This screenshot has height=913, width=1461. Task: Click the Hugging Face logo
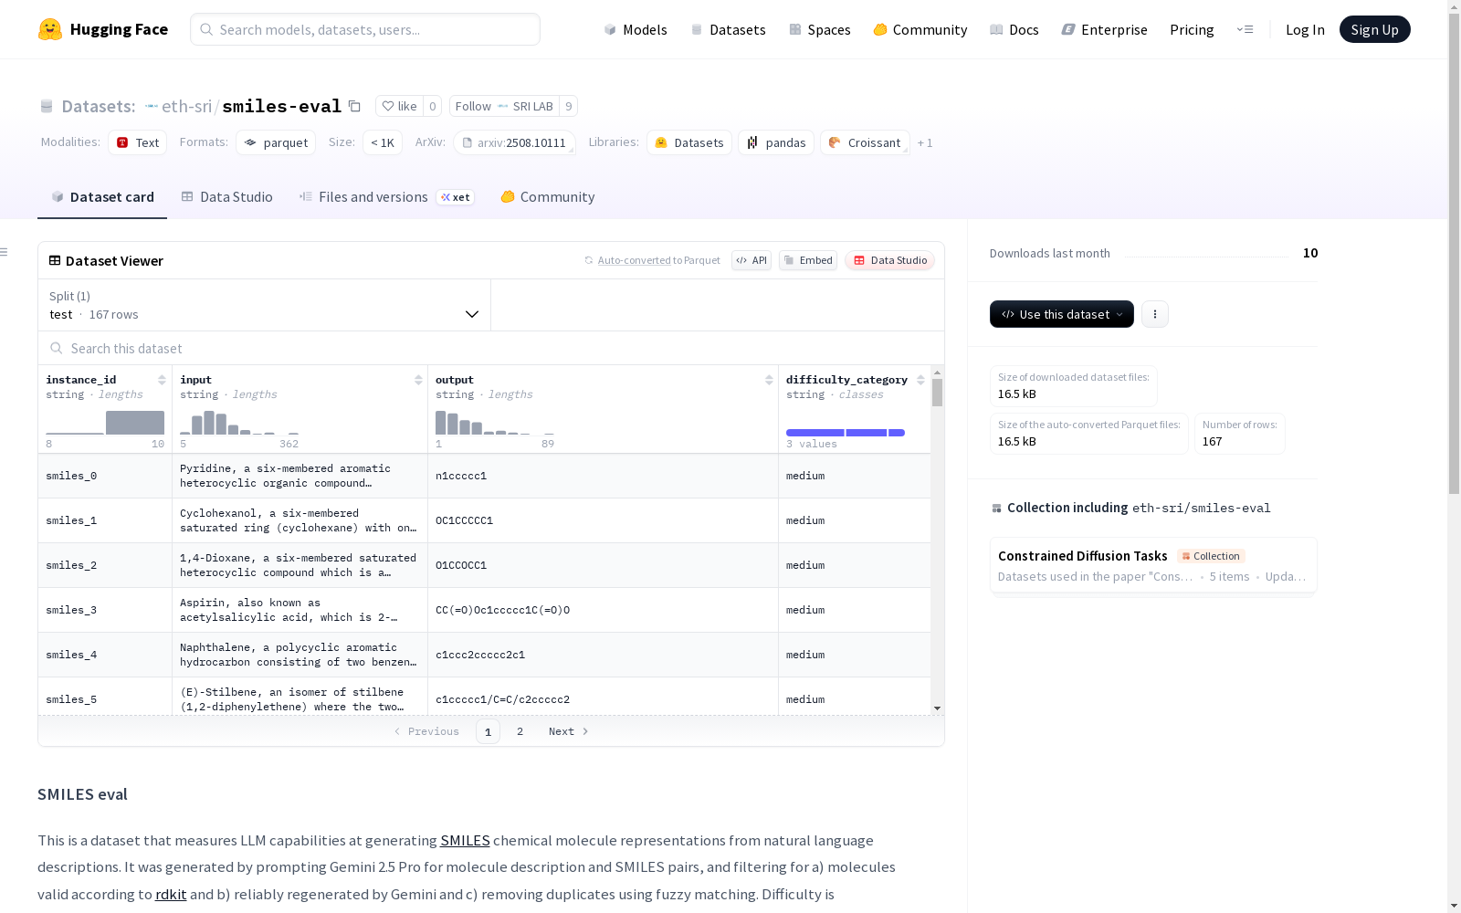click(103, 29)
